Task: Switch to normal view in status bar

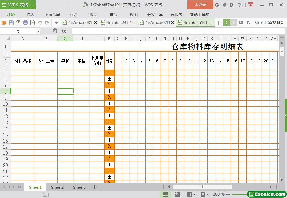Action: (165, 194)
